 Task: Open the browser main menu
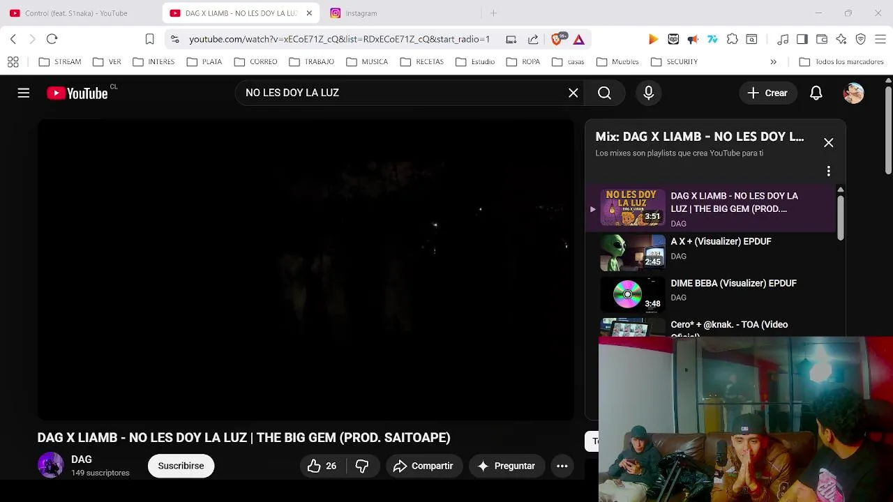tap(880, 39)
